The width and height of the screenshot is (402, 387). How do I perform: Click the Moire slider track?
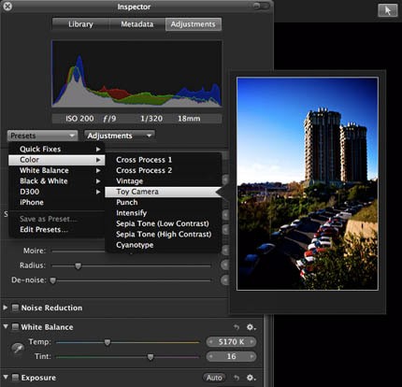point(79,251)
